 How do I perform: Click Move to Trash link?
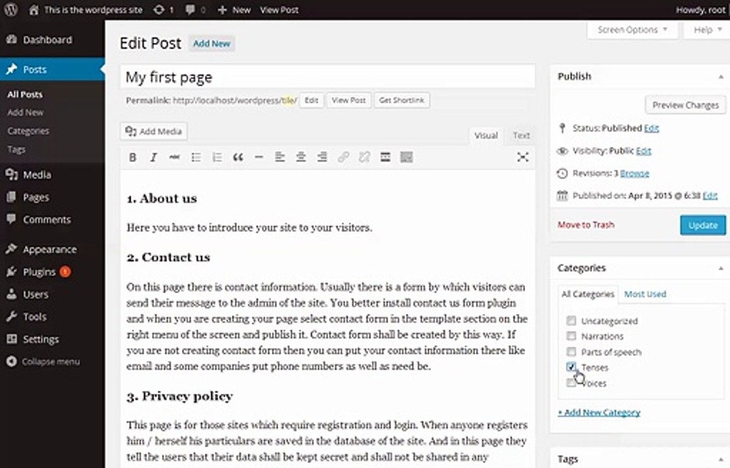click(586, 225)
